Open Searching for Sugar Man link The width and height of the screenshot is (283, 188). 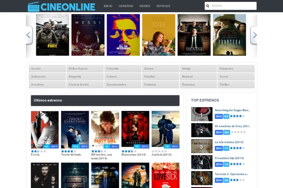coord(232,110)
